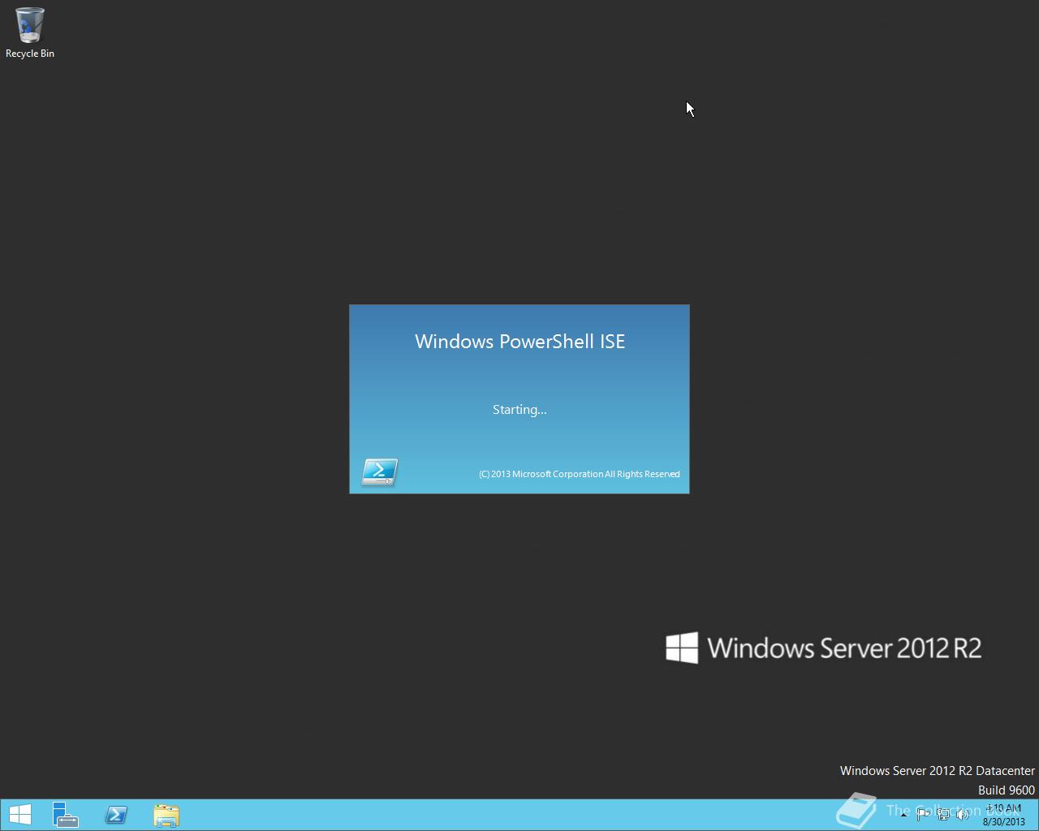Image resolution: width=1039 pixels, height=831 pixels.
Task: Click the Microsoft Corporation copyright text
Action: point(580,474)
